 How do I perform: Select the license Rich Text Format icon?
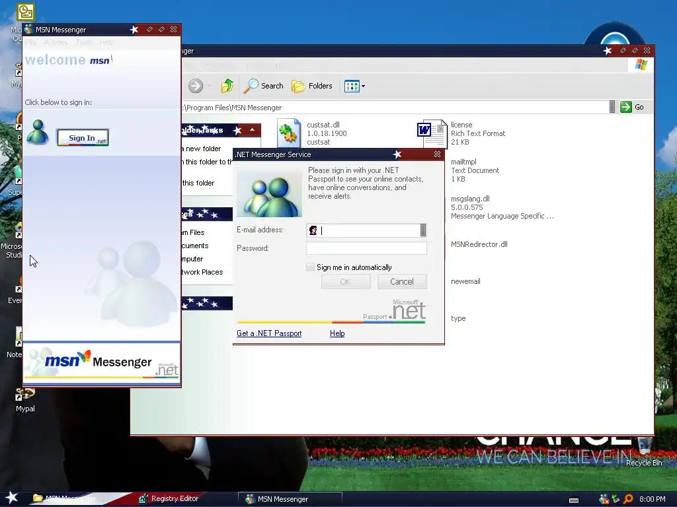432,133
